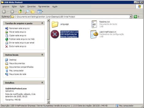This screenshot has width=144, height=108.
Task: Collapse Tarefas de arquivo e pasta panel
Action: coord(42,23)
